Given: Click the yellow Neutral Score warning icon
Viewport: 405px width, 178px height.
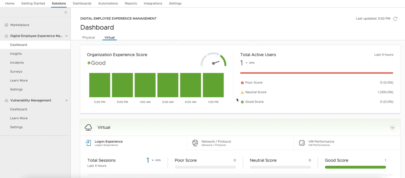Looking at the screenshot, I should point(242,92).
